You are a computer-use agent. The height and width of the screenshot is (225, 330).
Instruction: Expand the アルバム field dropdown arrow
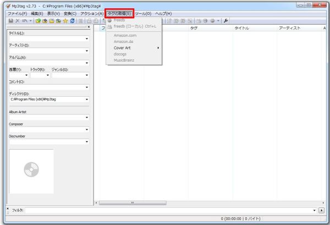pyautogui.click(x=87, y=63)
